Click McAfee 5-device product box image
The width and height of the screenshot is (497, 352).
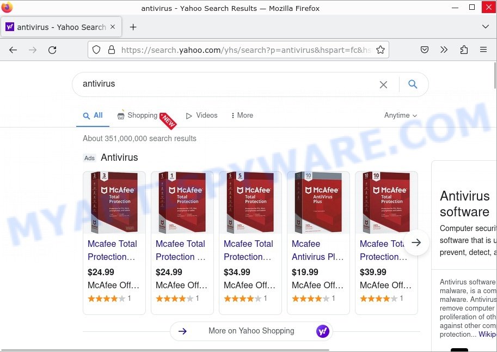(x=250, y=202)
